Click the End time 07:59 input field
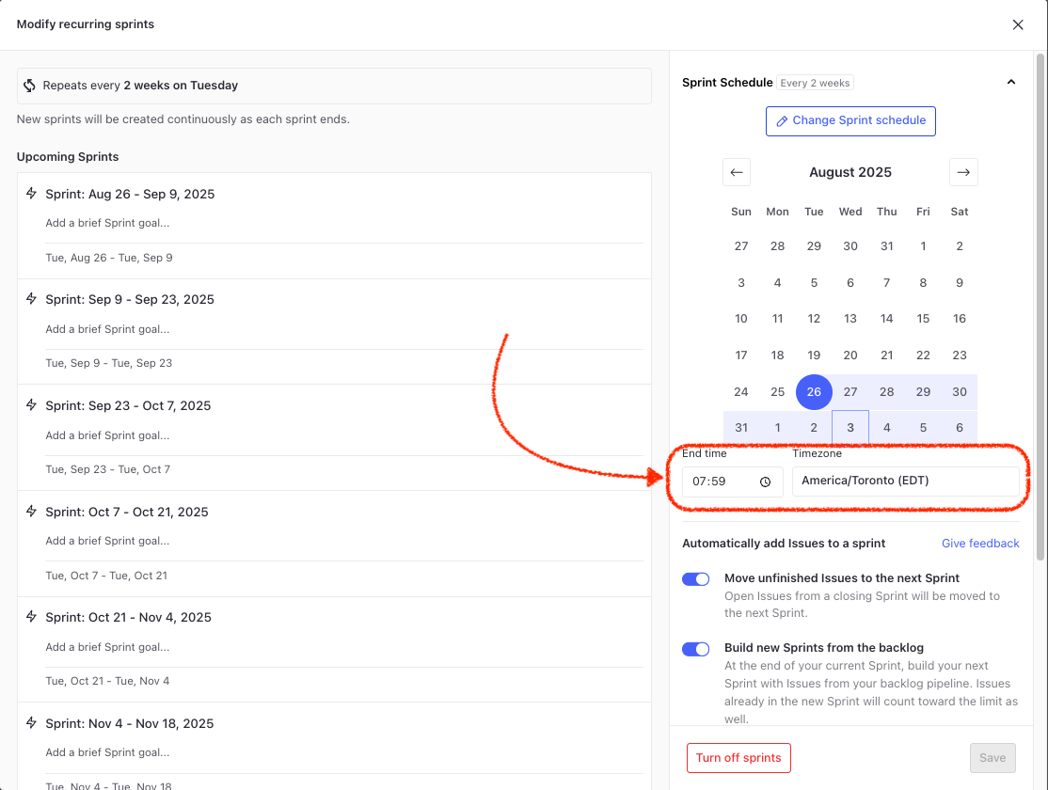Viewport: 1048px width, 790px height. [720, 482]
